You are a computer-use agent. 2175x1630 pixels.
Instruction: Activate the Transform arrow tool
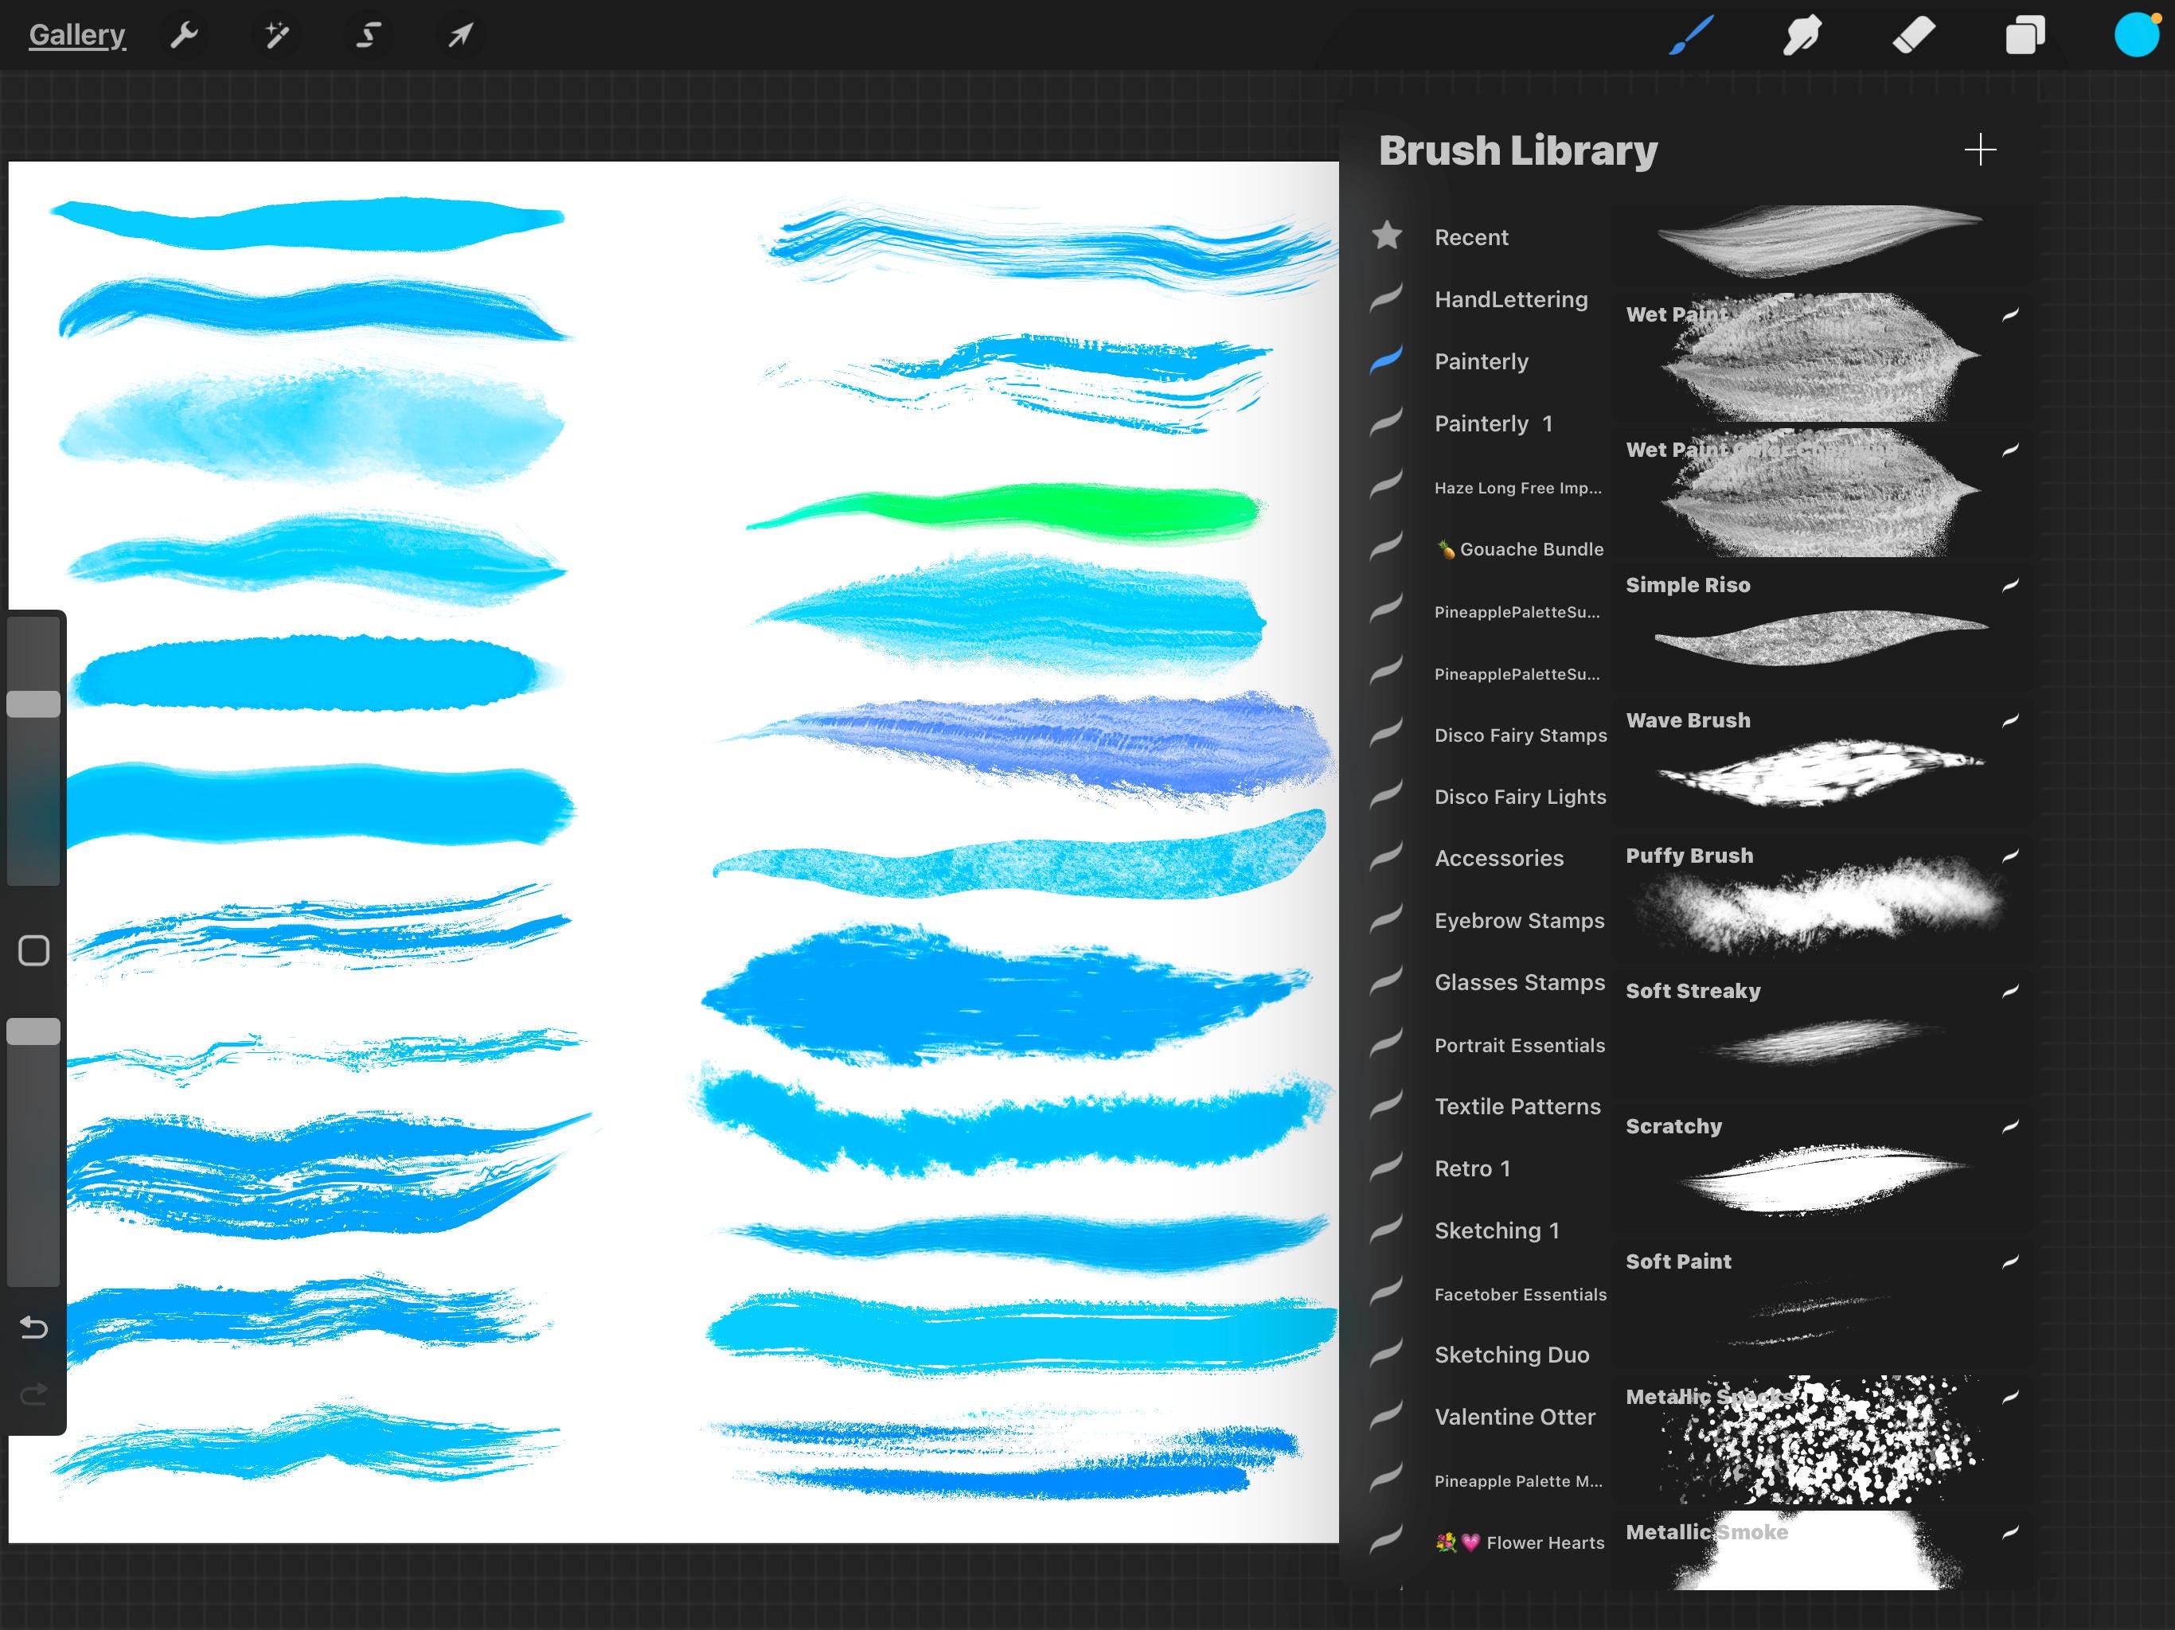460,35
